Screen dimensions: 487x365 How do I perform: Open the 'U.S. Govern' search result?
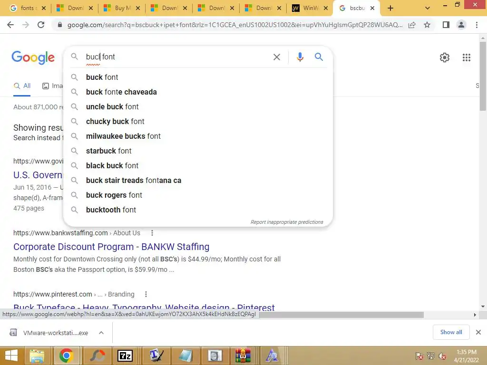38,175
